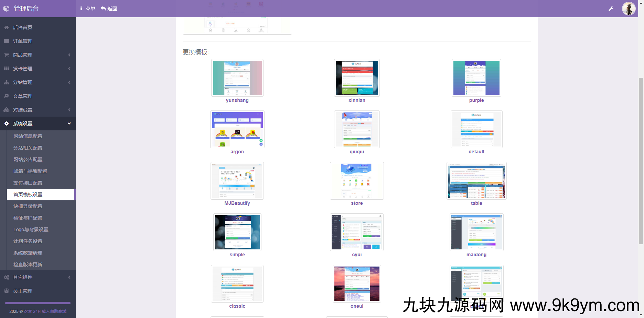The width and height of the screenshot is (644, 318).
Task: Click the shopping cart icon for 商品管理
Action: click(6, 55)
